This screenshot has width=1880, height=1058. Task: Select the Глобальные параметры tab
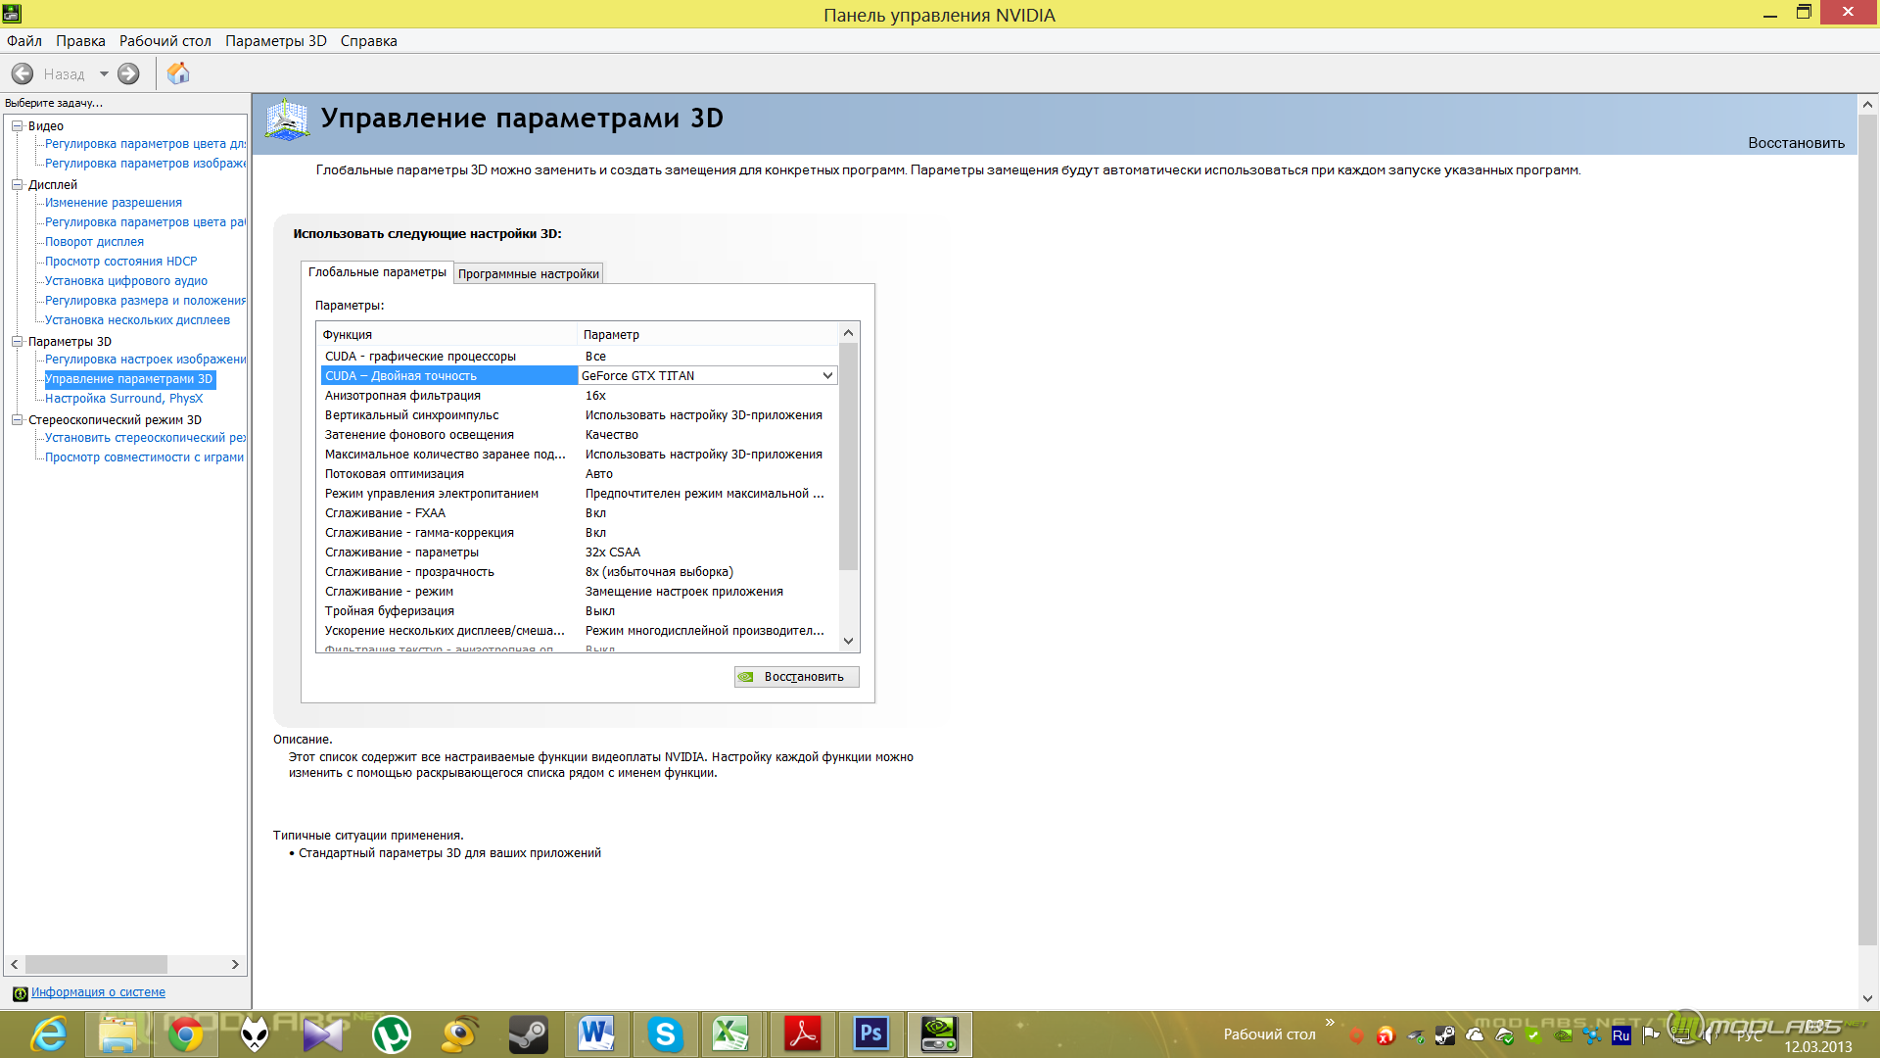(377, 272)
